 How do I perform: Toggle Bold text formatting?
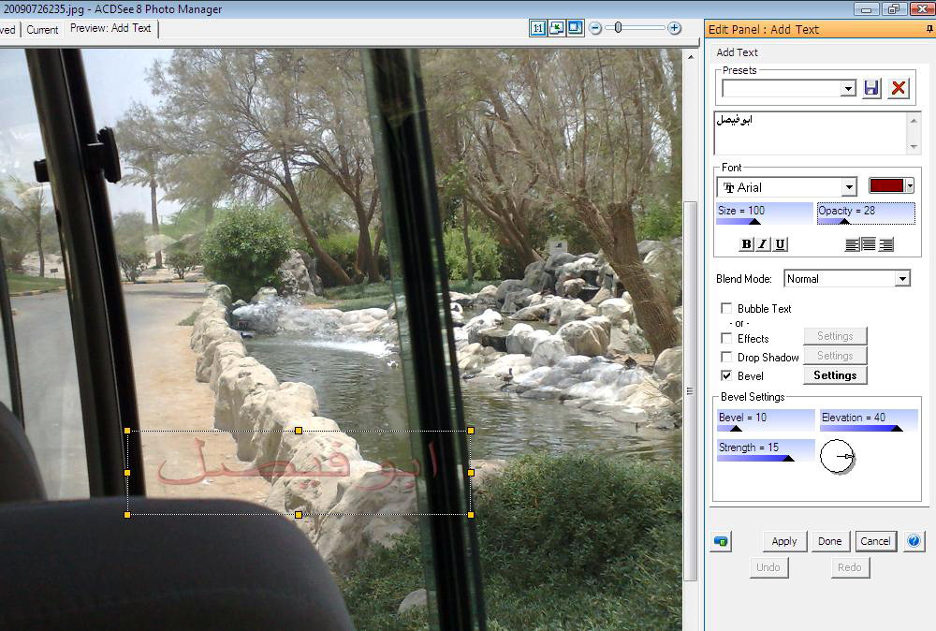(746, 244)
